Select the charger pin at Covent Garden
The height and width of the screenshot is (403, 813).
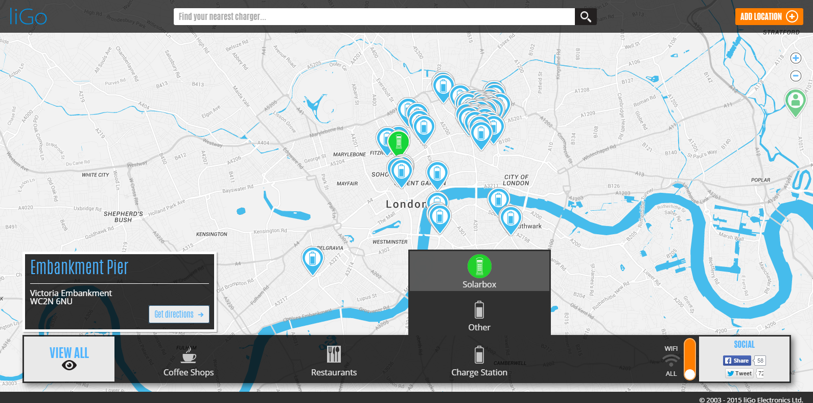tap(437, 175)
